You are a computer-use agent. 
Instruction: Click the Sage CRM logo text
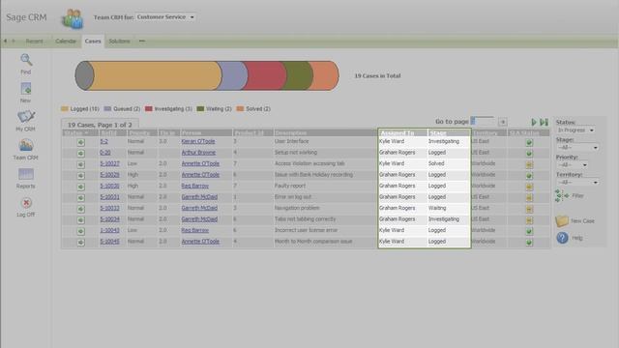pos(26,17)
